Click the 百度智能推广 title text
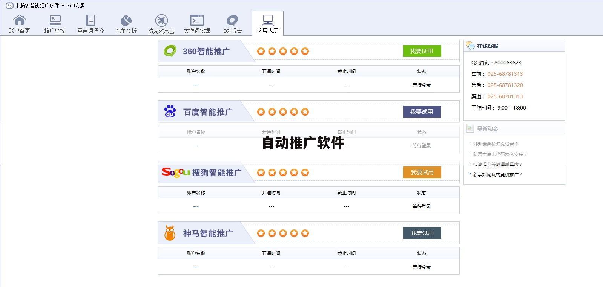603x287 pixels. (208, 112)
